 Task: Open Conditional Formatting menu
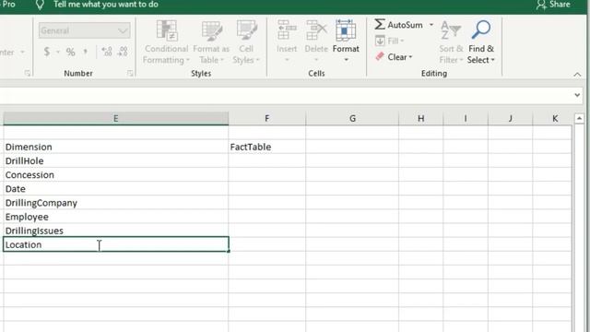coord(166,42)
